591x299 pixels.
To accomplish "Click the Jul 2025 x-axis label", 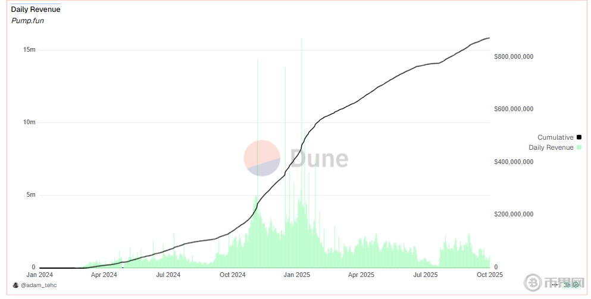I will coord(426,275).
